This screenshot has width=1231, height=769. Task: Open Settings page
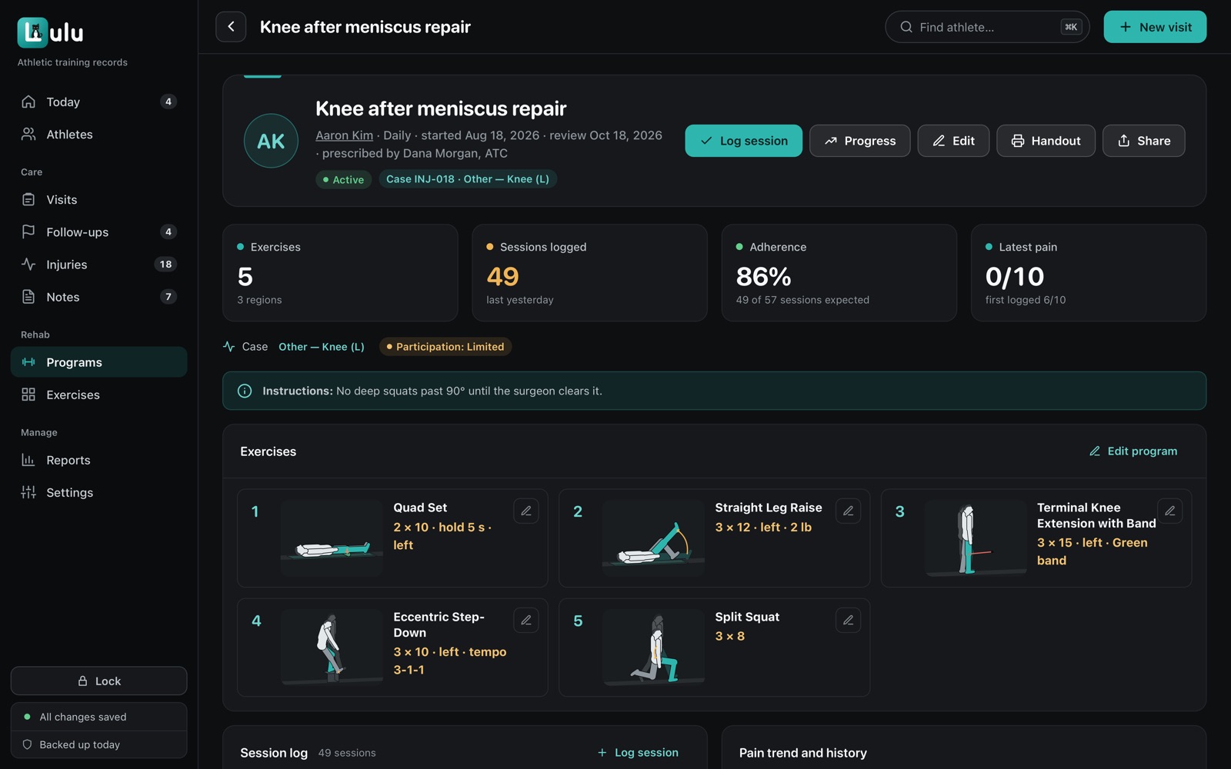click(98, 492)
